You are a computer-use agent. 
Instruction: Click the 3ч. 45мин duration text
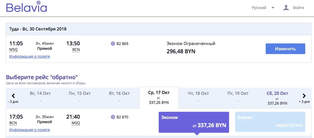45,44
